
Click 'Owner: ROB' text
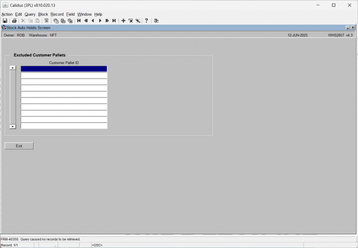(14, 35)
